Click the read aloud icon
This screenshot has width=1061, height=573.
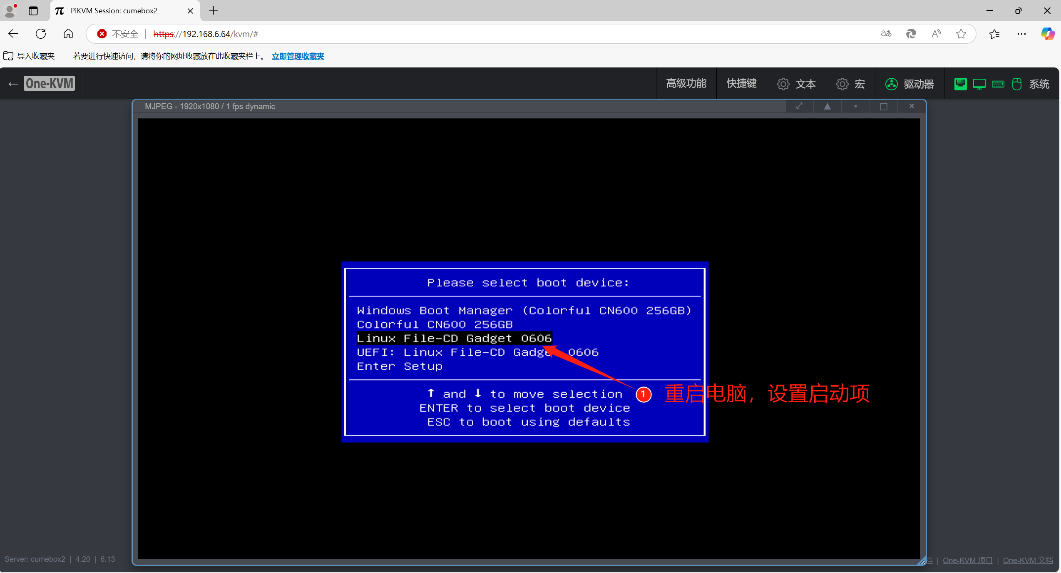(x=936, y=34)
